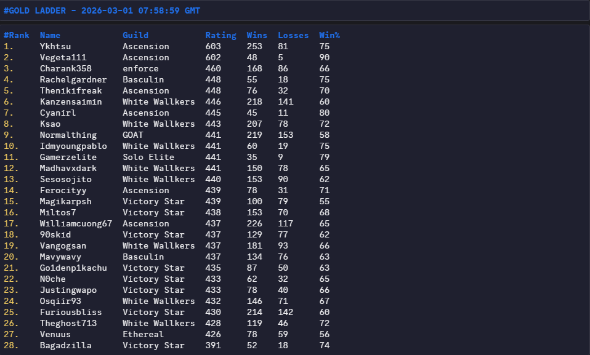
Task: Click the Rating column header
Action: coord(220,35)
